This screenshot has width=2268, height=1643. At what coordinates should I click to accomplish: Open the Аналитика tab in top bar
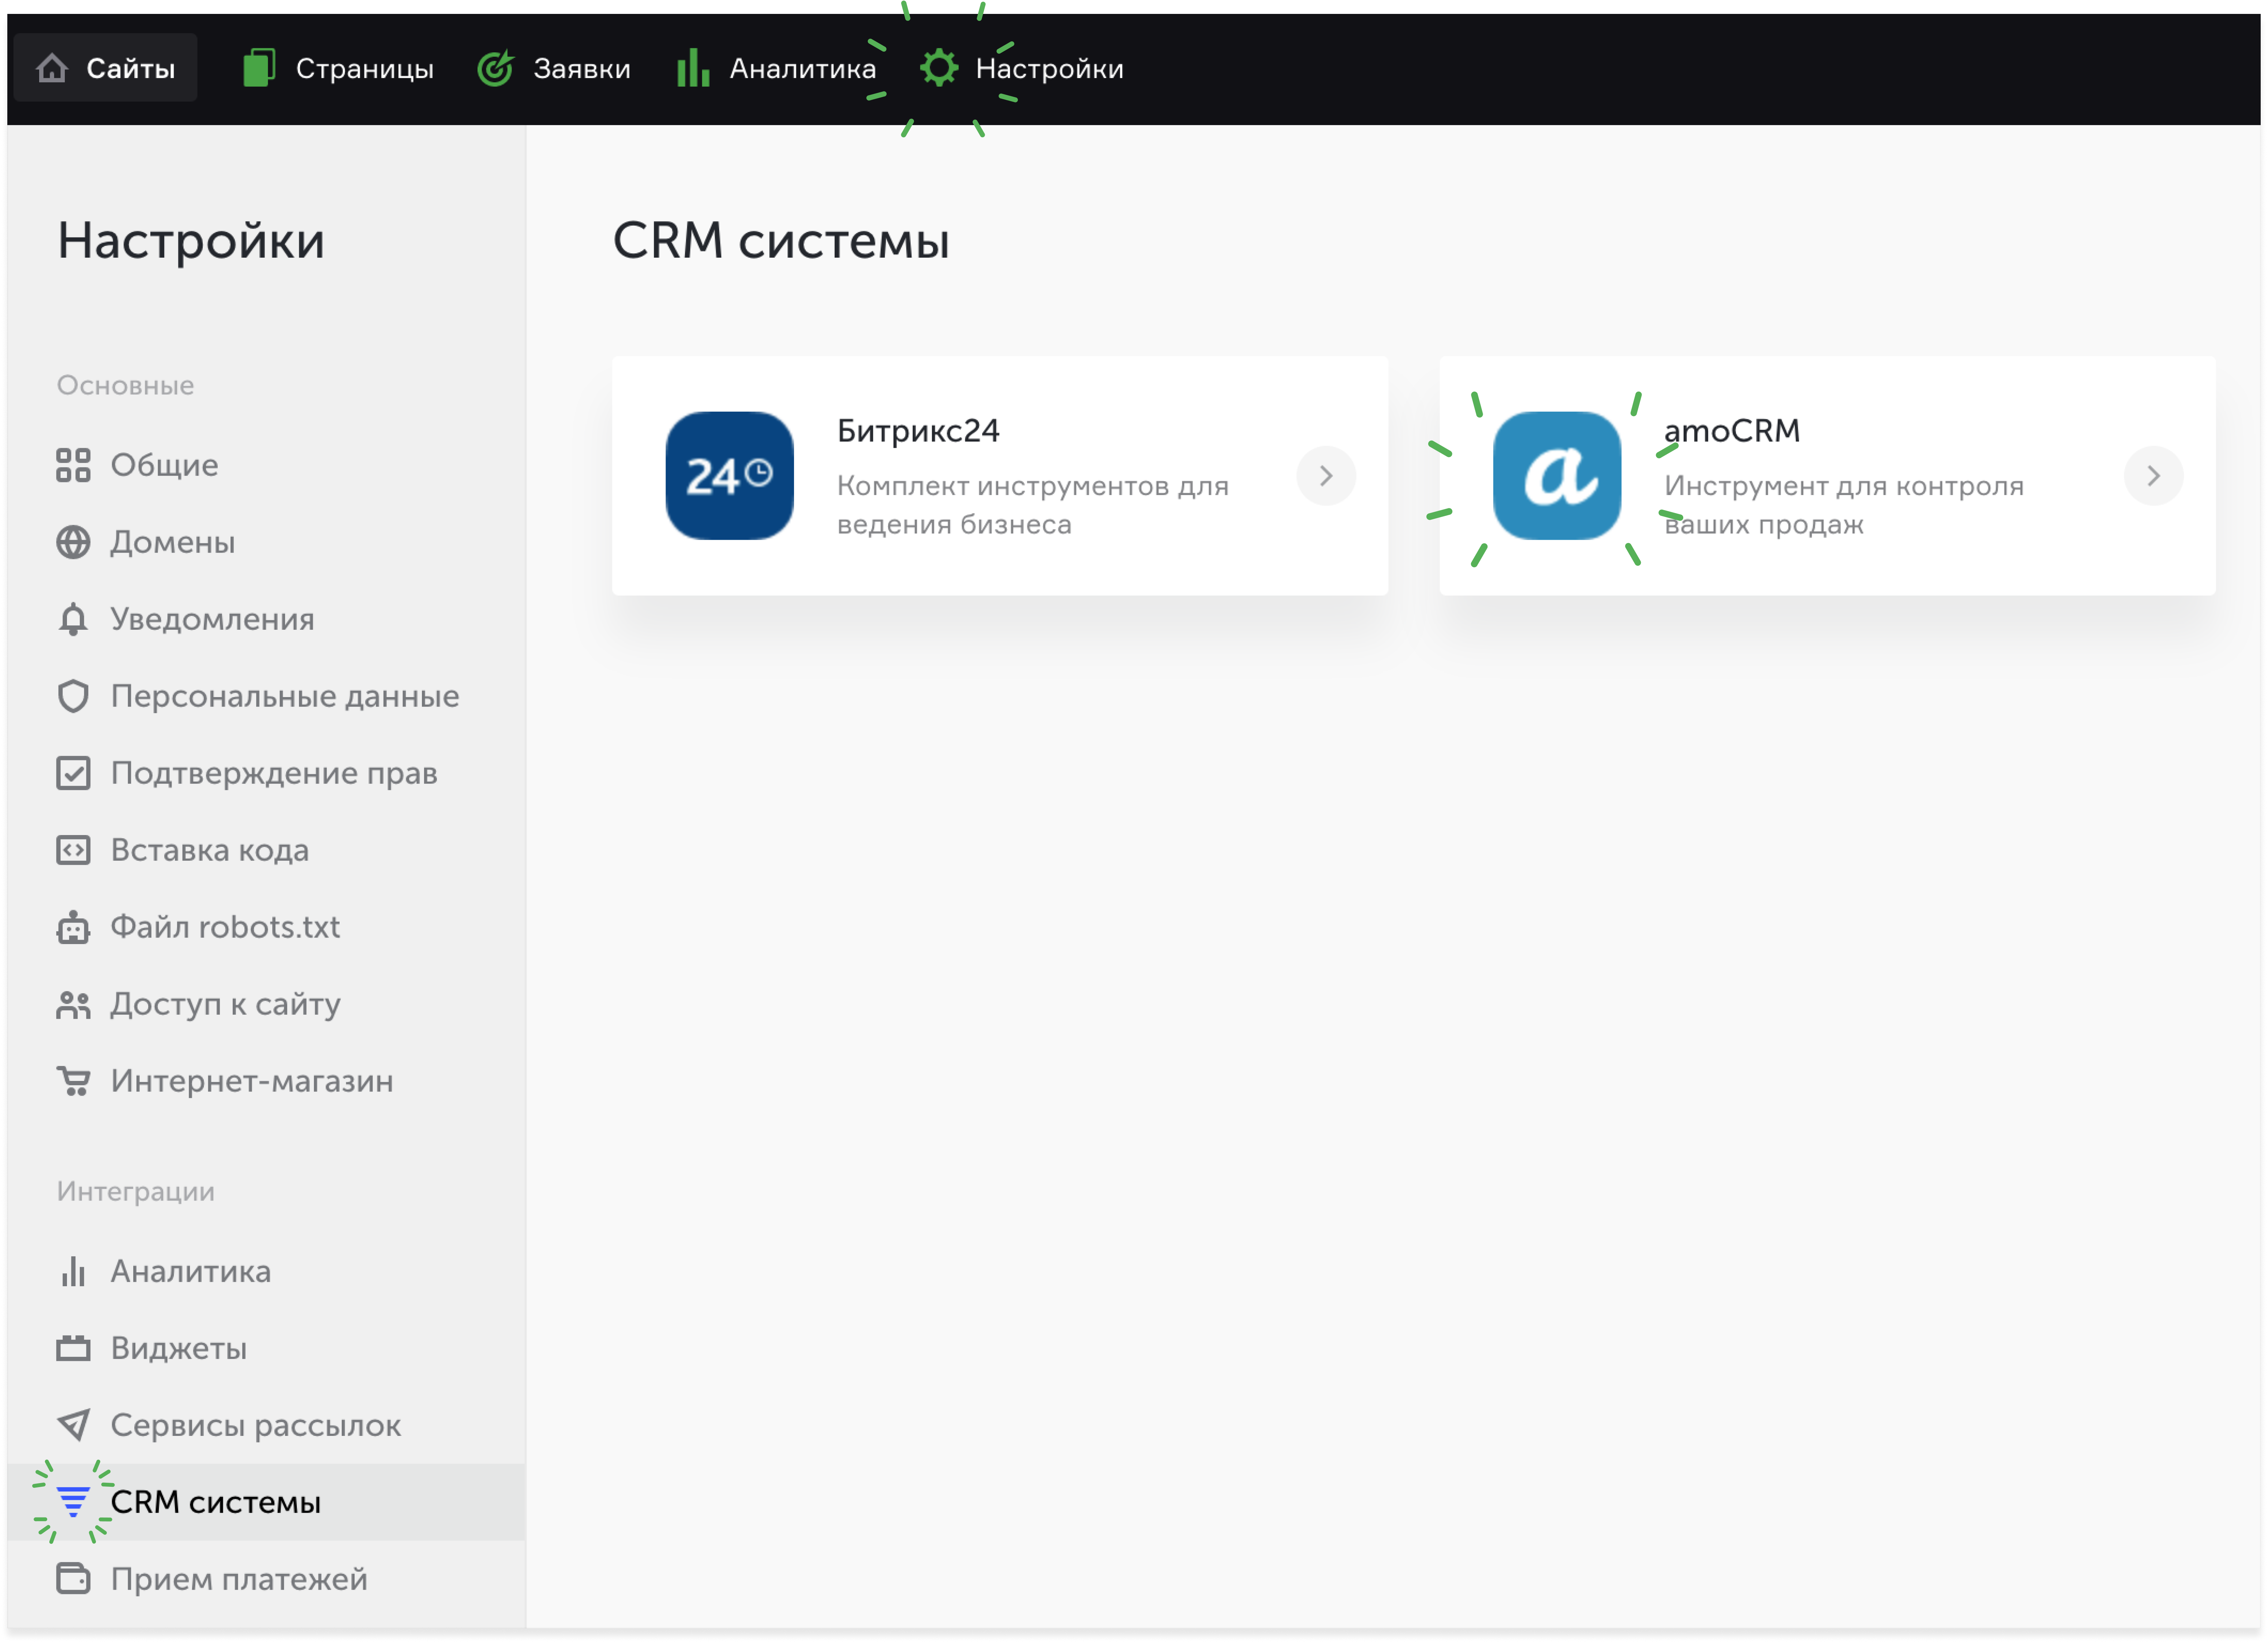point(776,68)
